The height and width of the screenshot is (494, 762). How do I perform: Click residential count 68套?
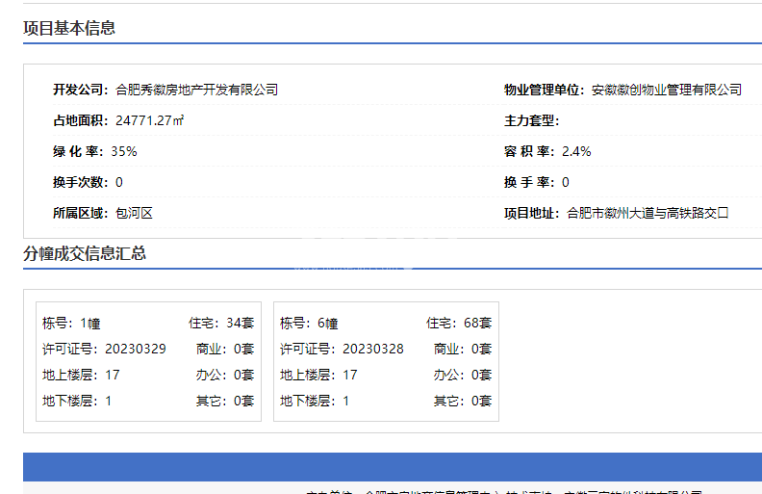pyautogui.click(x=478, y=323)
